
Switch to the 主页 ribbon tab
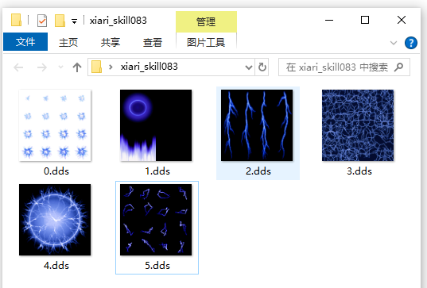pyautogui.click(x=68, y=42)
